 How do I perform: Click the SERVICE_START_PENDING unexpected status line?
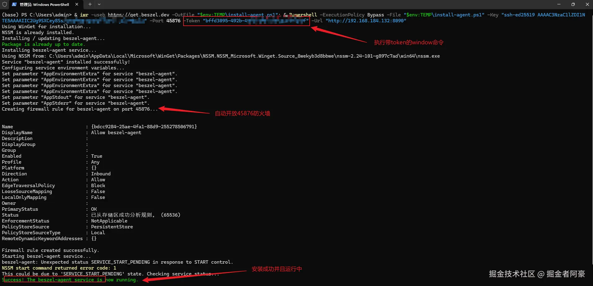[x=117, y=262]
